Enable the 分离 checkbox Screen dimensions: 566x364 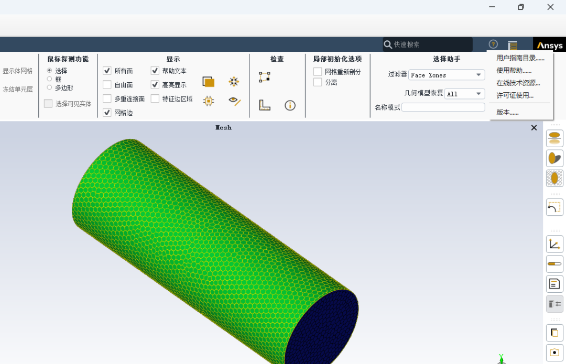(x=318, y=82)
